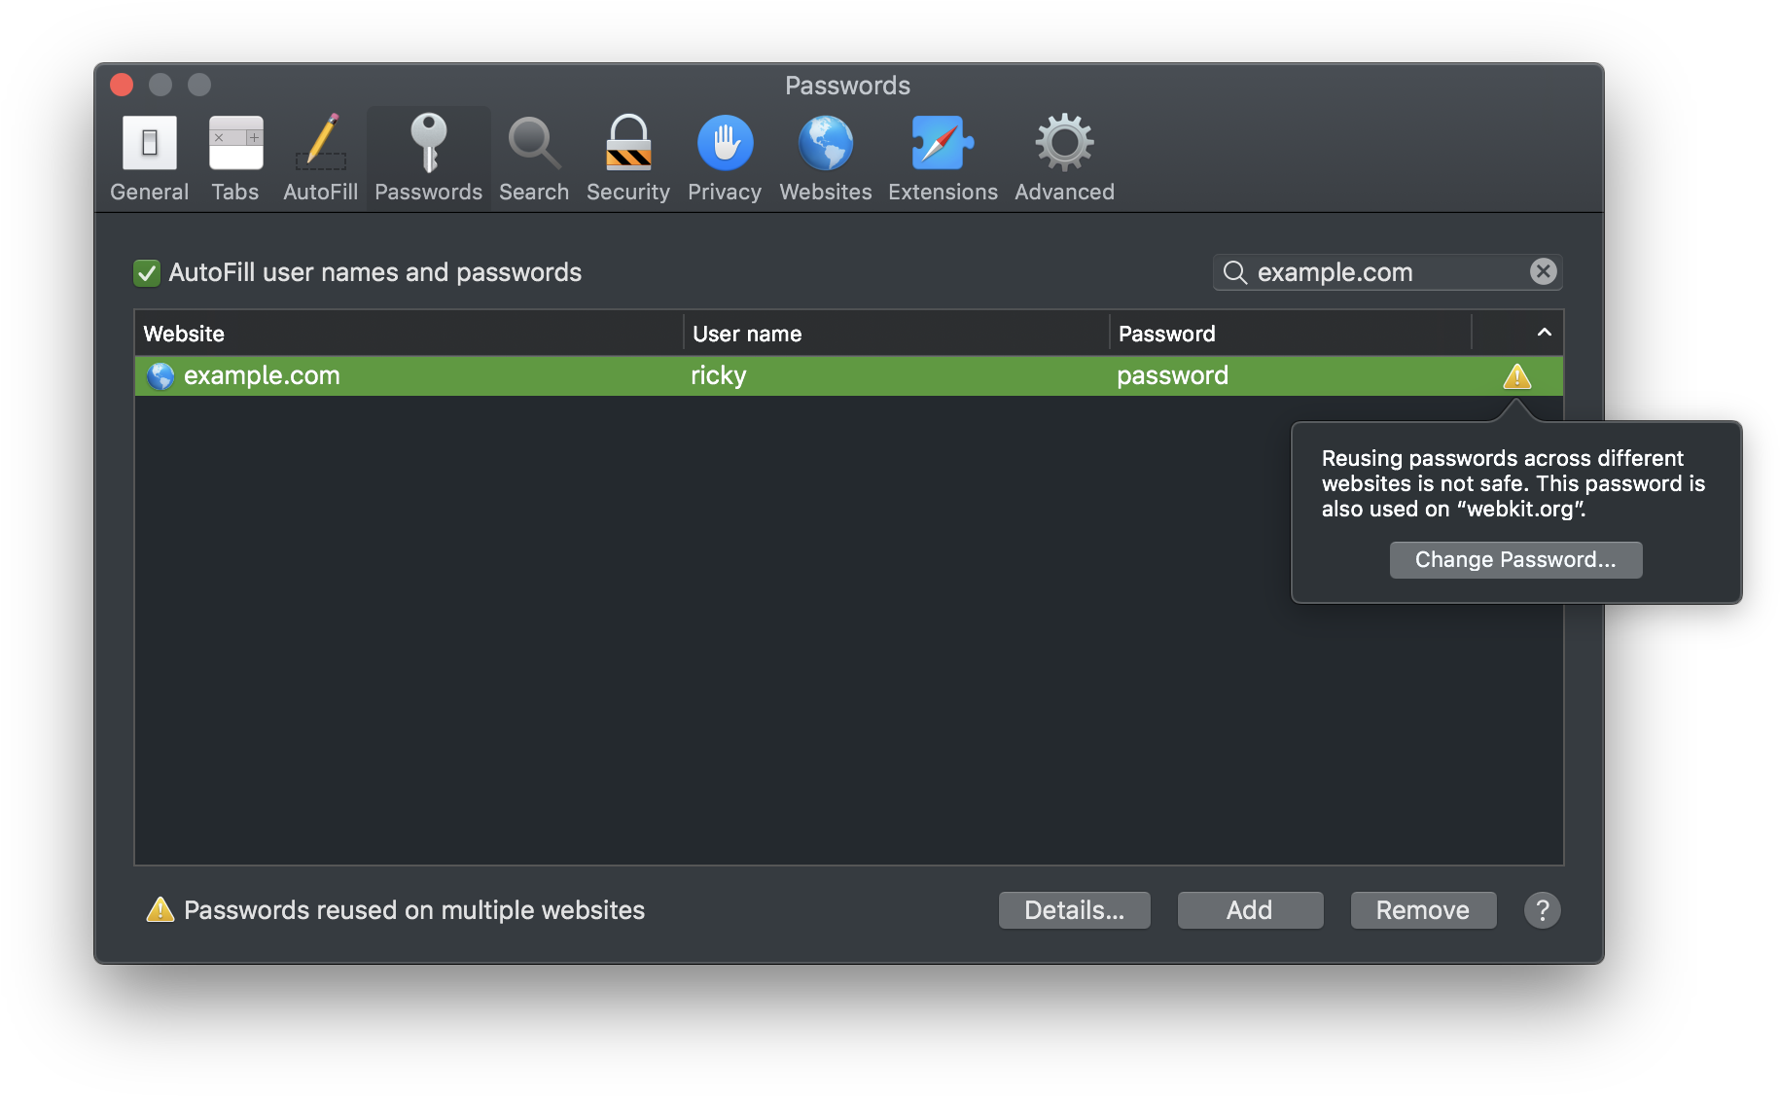Click 'Passwords reused on multiple websites' text

click(414, 910)
